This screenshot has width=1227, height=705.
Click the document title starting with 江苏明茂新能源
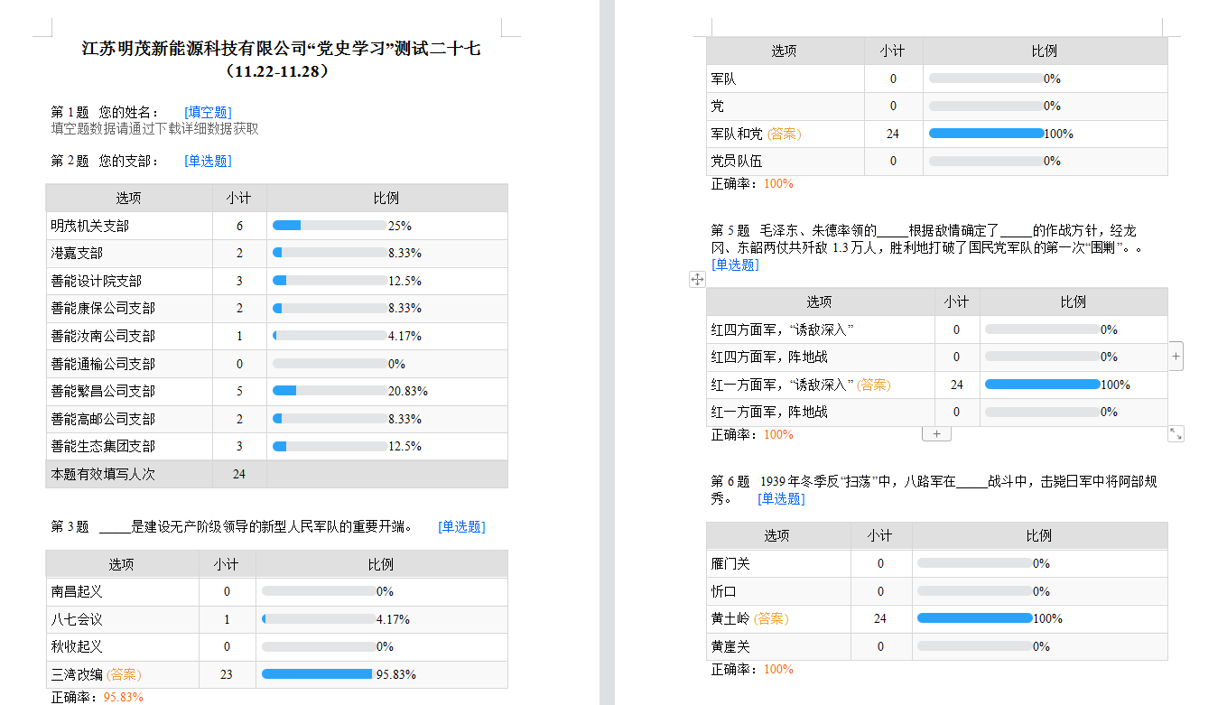coord(281,50)
